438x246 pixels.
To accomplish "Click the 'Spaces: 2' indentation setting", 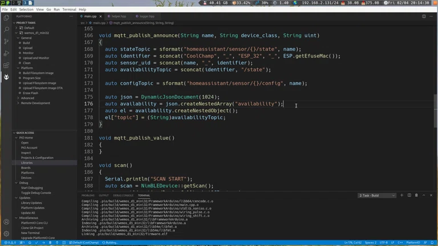I will (x=371, y=243).
